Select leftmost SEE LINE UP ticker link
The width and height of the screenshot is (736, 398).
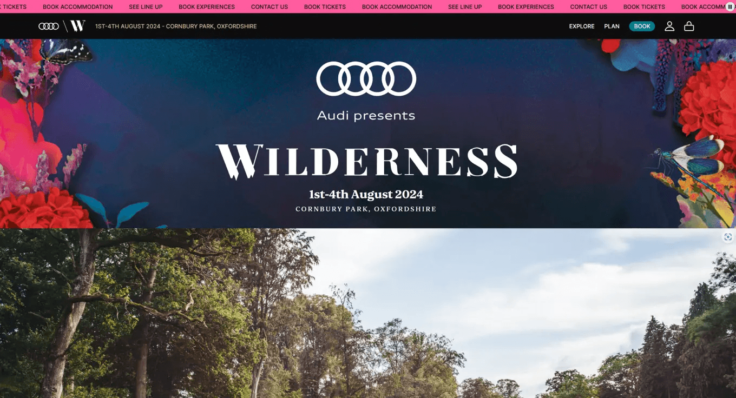click(x=146, y=7)
